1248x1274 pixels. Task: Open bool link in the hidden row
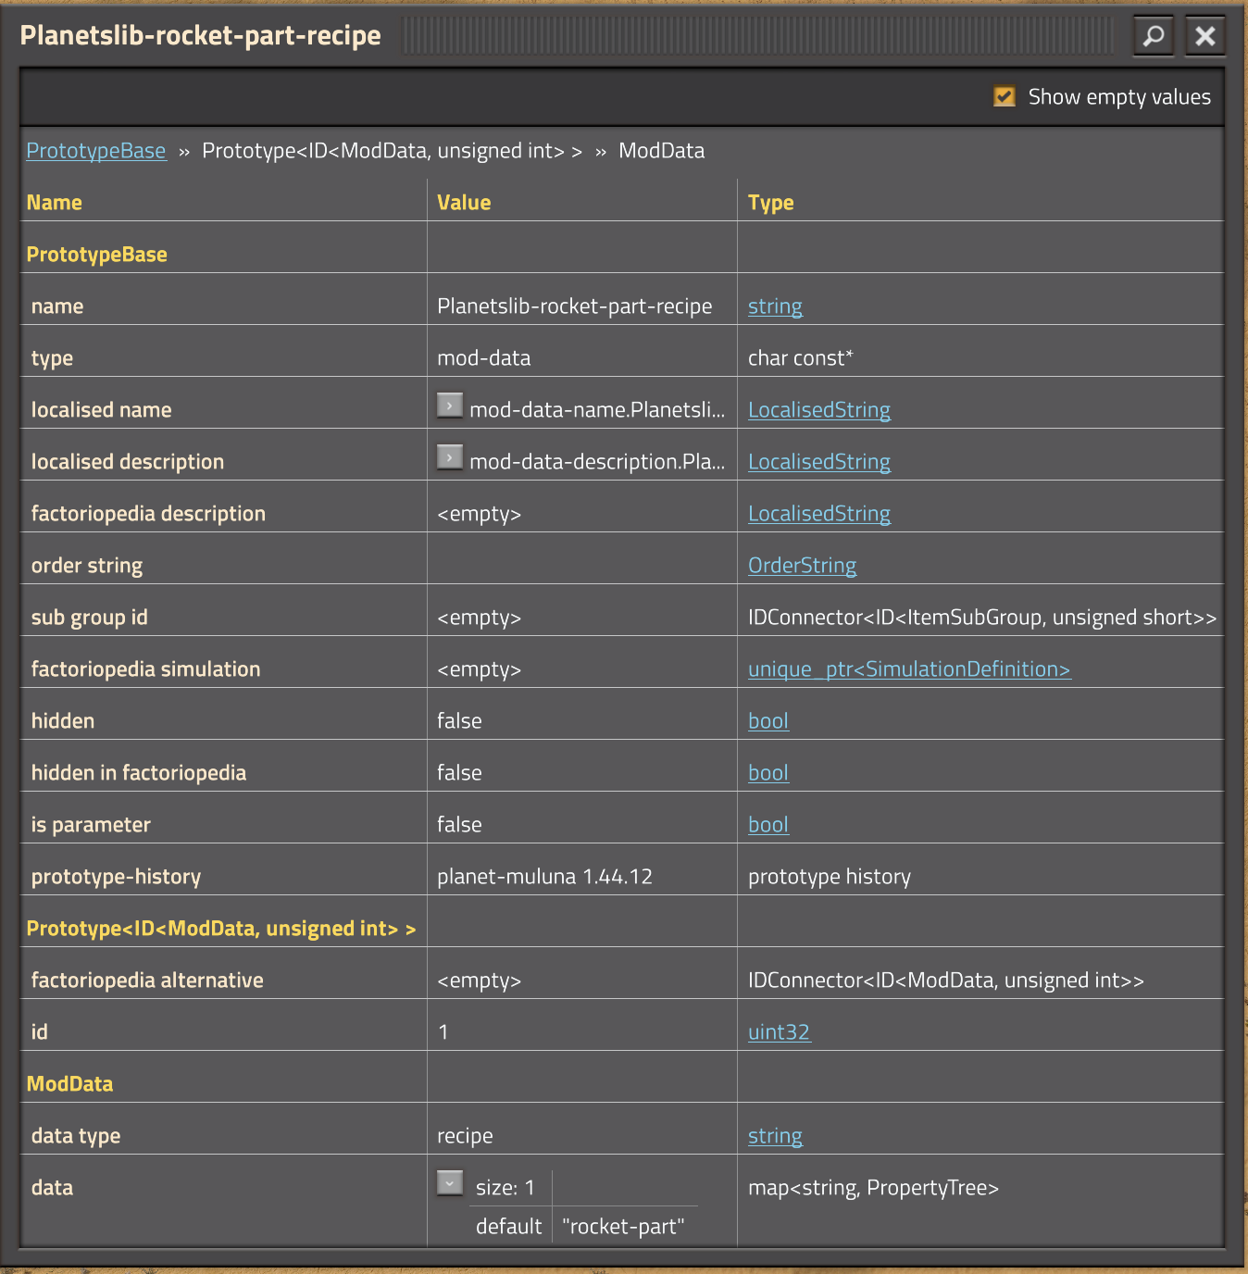tap(768, 721)
